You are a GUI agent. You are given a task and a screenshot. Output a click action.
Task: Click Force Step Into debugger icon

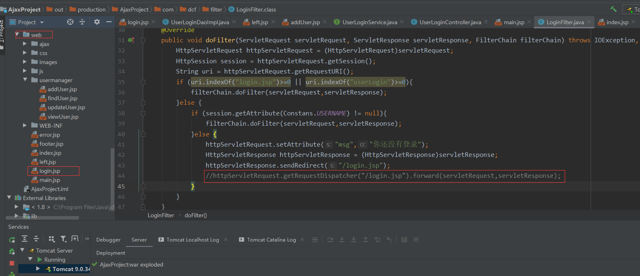[x=354, y=239]
